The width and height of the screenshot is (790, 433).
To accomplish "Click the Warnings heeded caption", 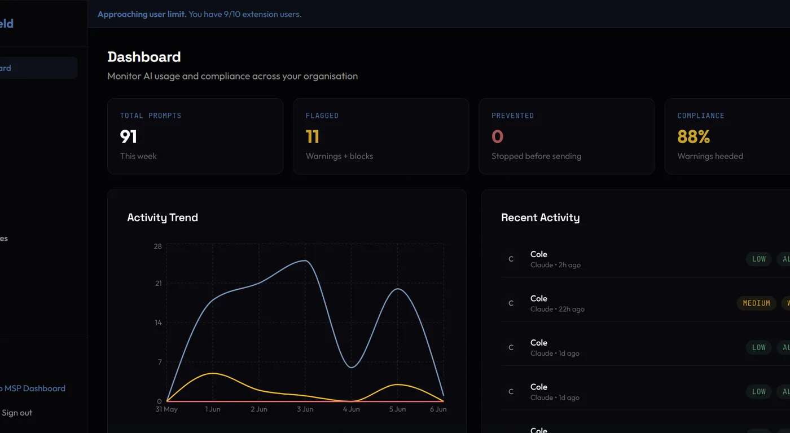I will (710, 156).
